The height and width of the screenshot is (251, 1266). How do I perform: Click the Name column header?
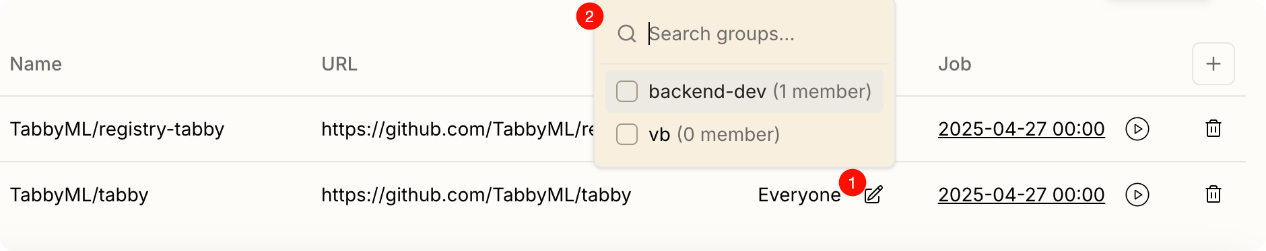[x=36, y=64]
